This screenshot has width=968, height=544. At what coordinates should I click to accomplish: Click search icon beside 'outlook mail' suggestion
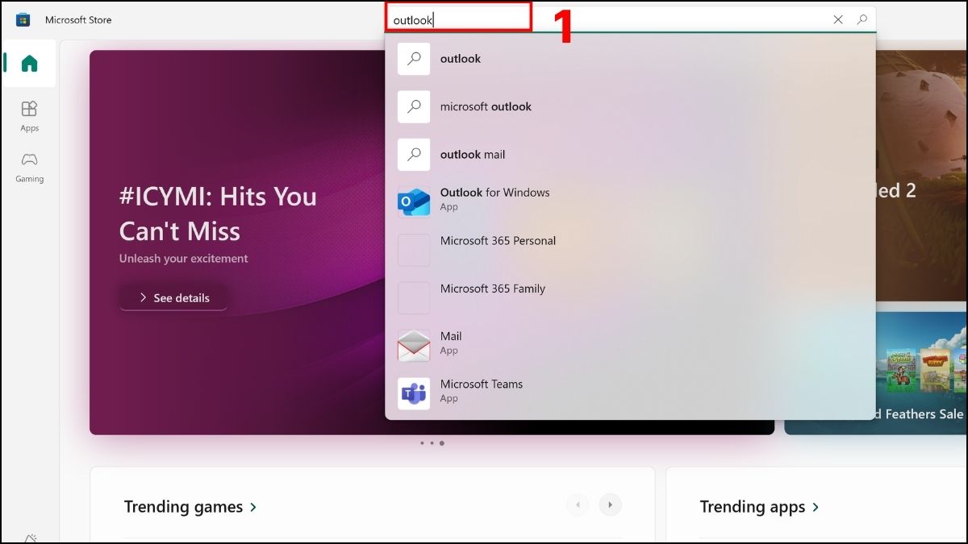[x=414, y=155]
